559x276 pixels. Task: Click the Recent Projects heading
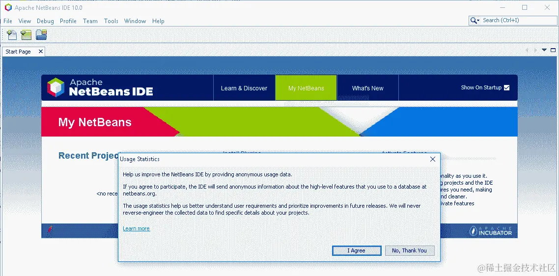click(88, 156)
